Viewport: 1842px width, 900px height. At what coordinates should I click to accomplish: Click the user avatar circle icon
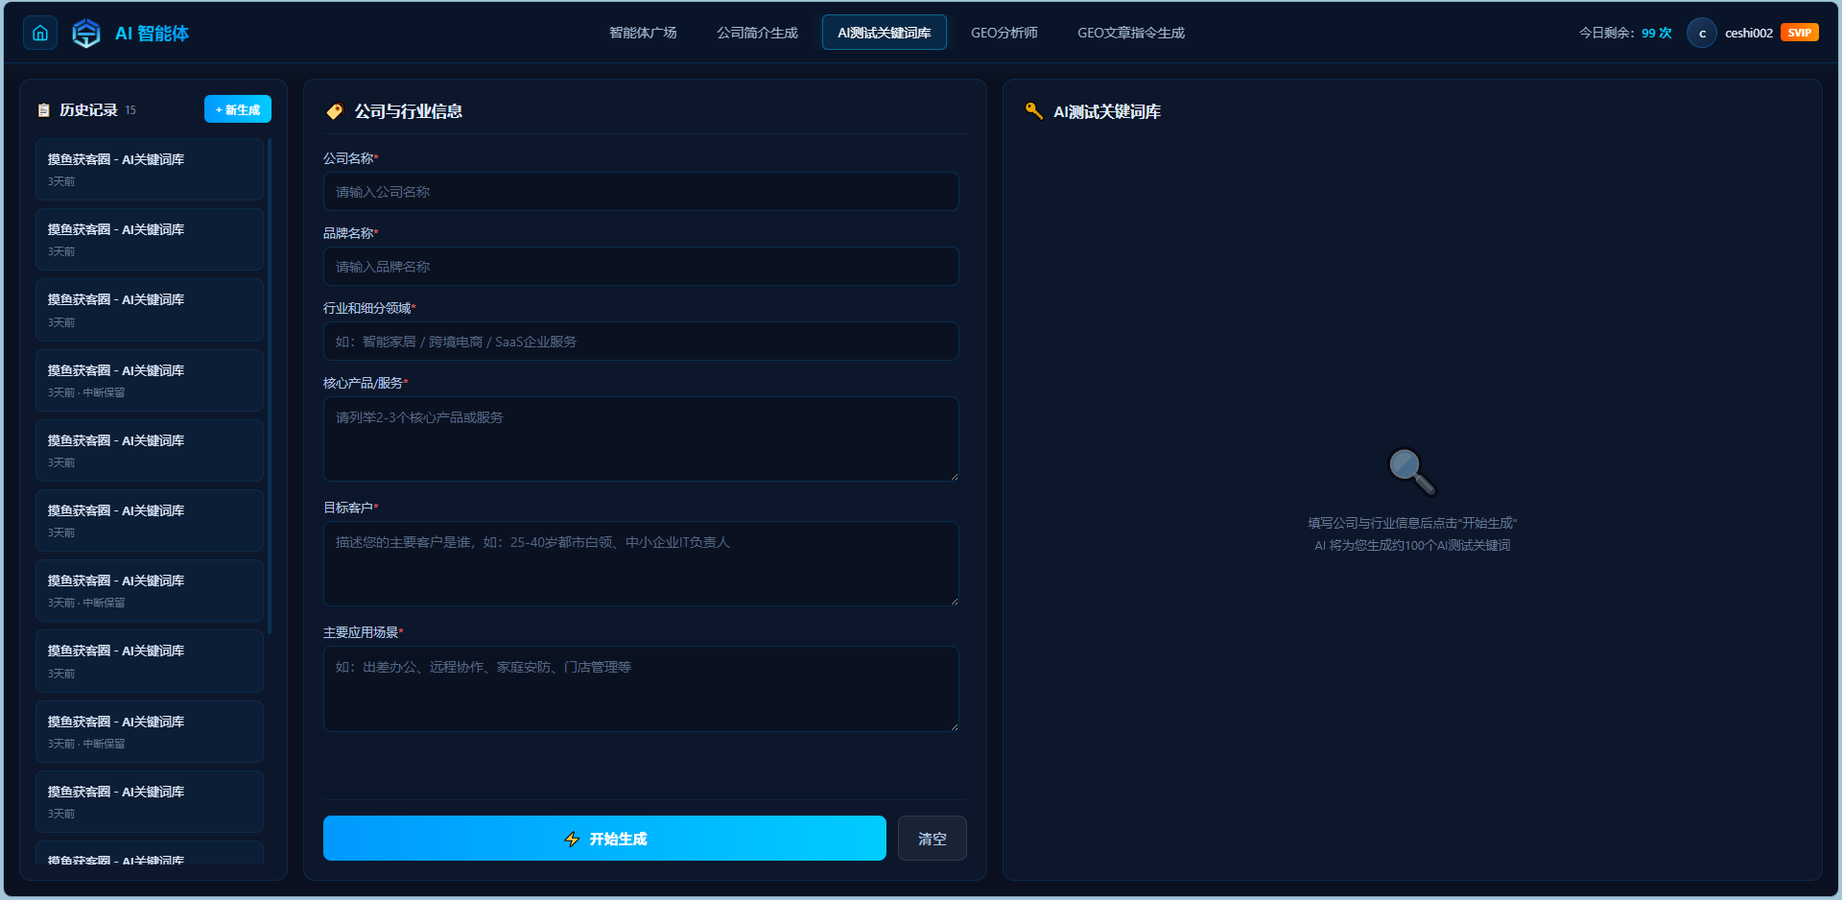[1701, 33]
